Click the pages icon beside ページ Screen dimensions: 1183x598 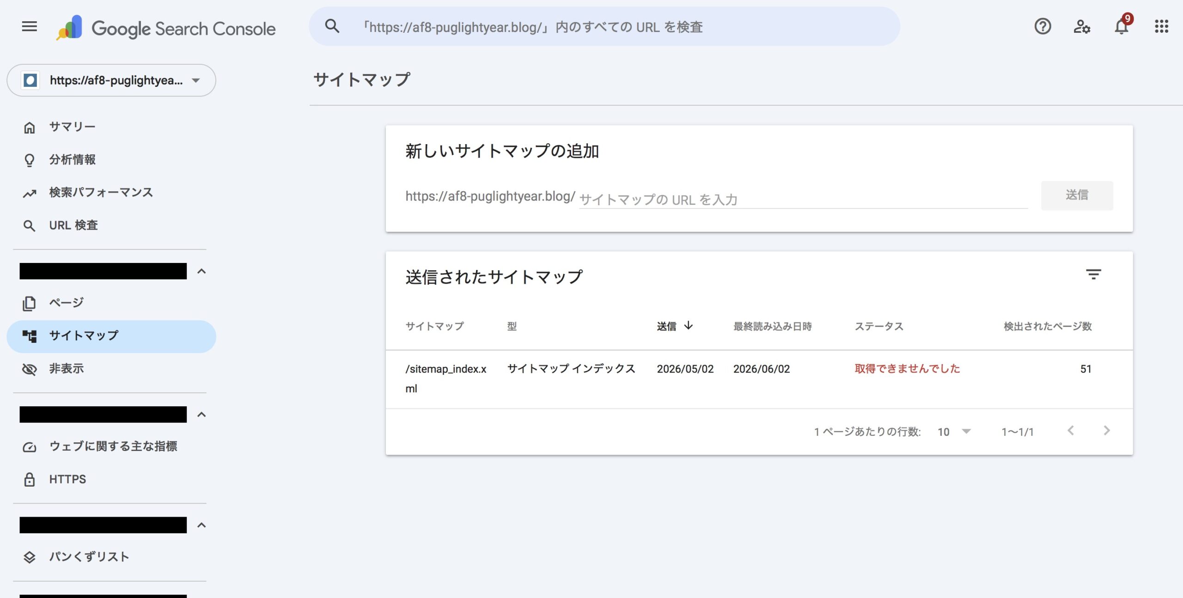tap(29, 303)
